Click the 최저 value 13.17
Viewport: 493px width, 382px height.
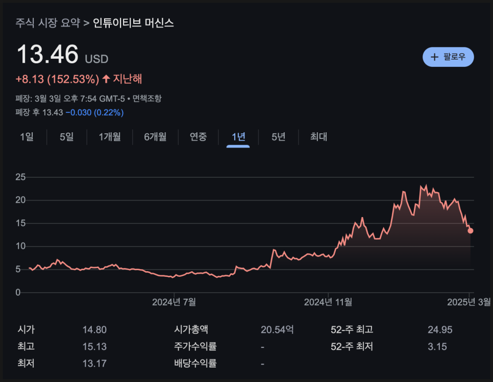94,364
